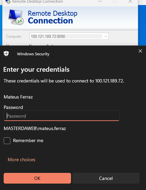Expand the Computer address dropdown arrow
This screenshot has height=190, width=146.
tap(106, 36)
